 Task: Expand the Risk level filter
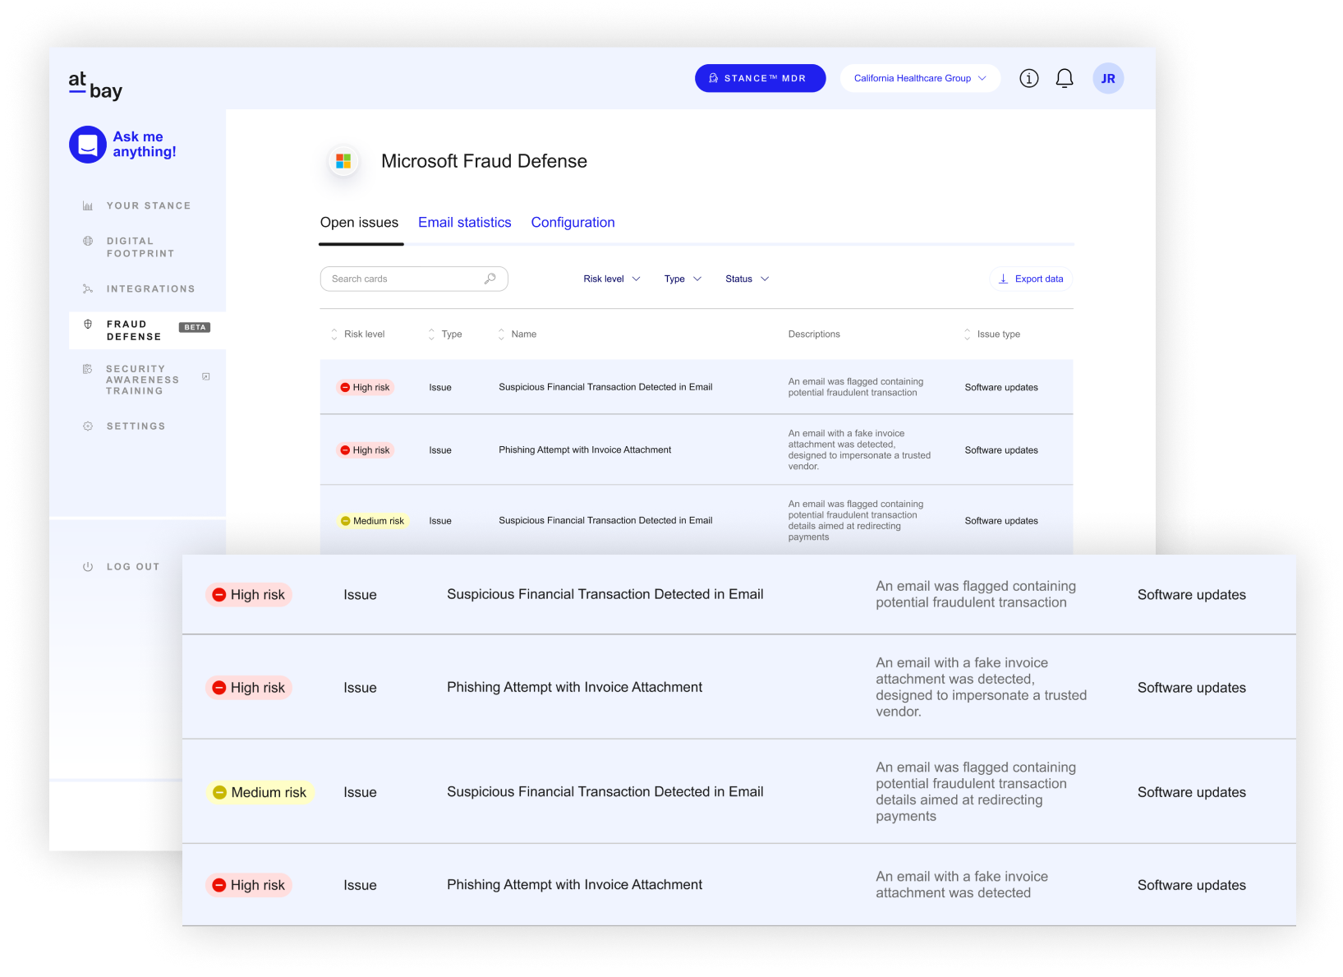coord(612,279)
